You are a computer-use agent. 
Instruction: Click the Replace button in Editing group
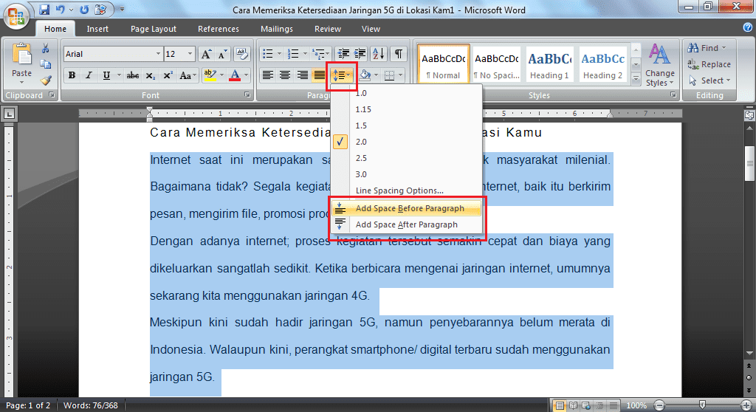(709, 64)
